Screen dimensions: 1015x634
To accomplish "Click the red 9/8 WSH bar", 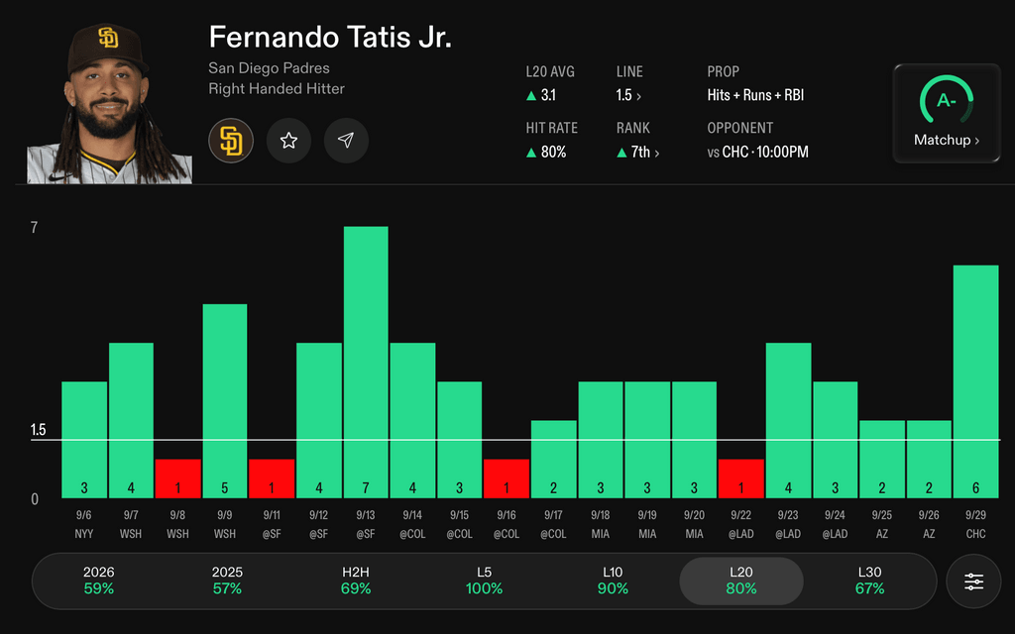I will pos(178,478).
